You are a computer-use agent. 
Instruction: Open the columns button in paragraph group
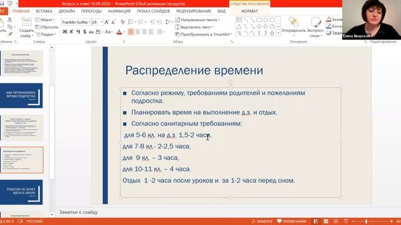click(x=160, y=32)
